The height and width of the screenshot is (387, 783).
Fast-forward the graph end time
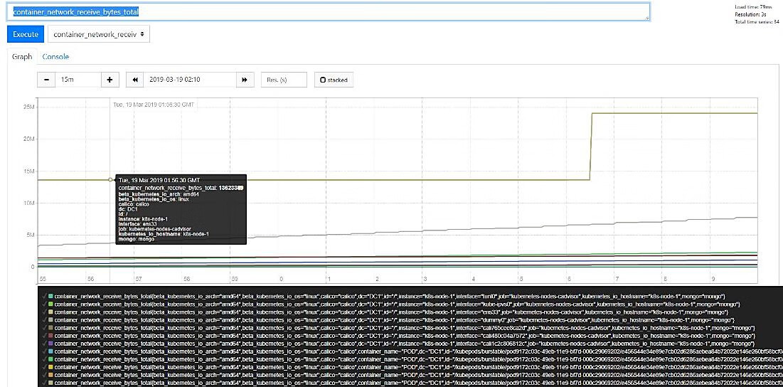(x=245, y=80)
